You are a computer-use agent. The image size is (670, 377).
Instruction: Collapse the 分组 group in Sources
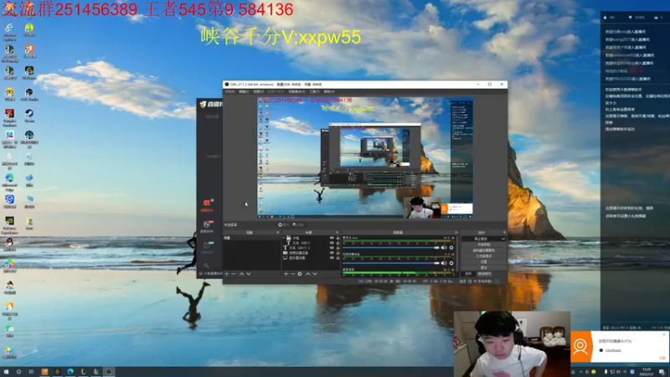(x=283, y=238)
